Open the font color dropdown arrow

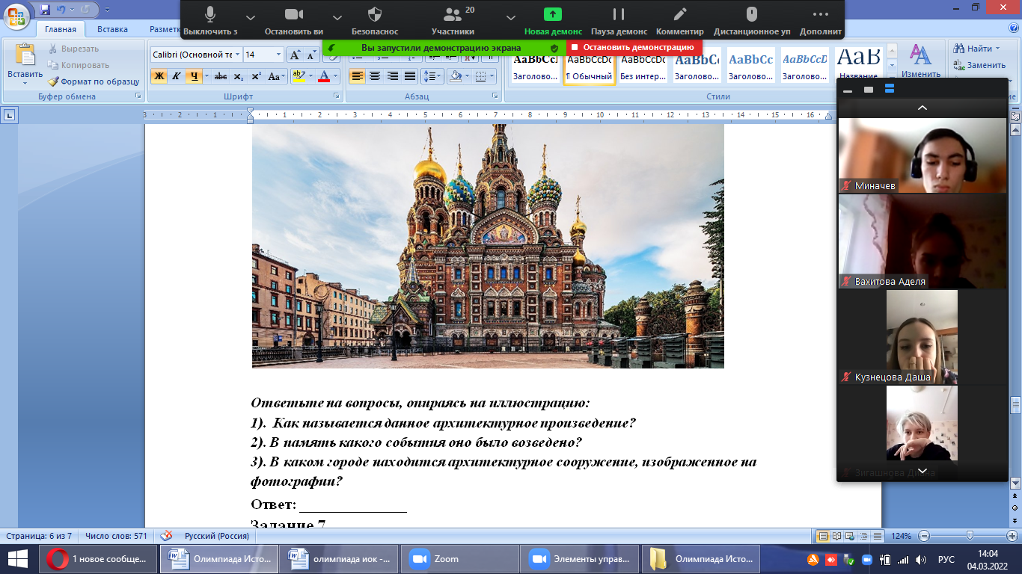[336, 76]
